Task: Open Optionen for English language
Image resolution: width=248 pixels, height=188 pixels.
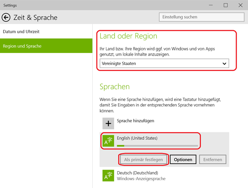Action: pos(183,159)
